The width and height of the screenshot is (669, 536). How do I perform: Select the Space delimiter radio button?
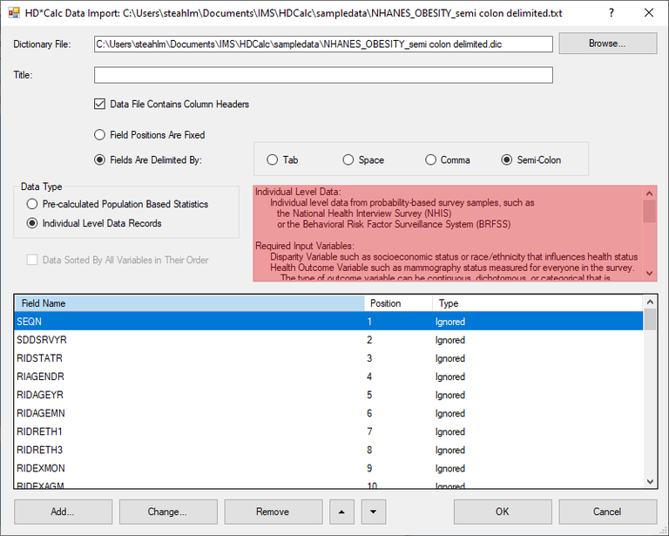(348, 160)
